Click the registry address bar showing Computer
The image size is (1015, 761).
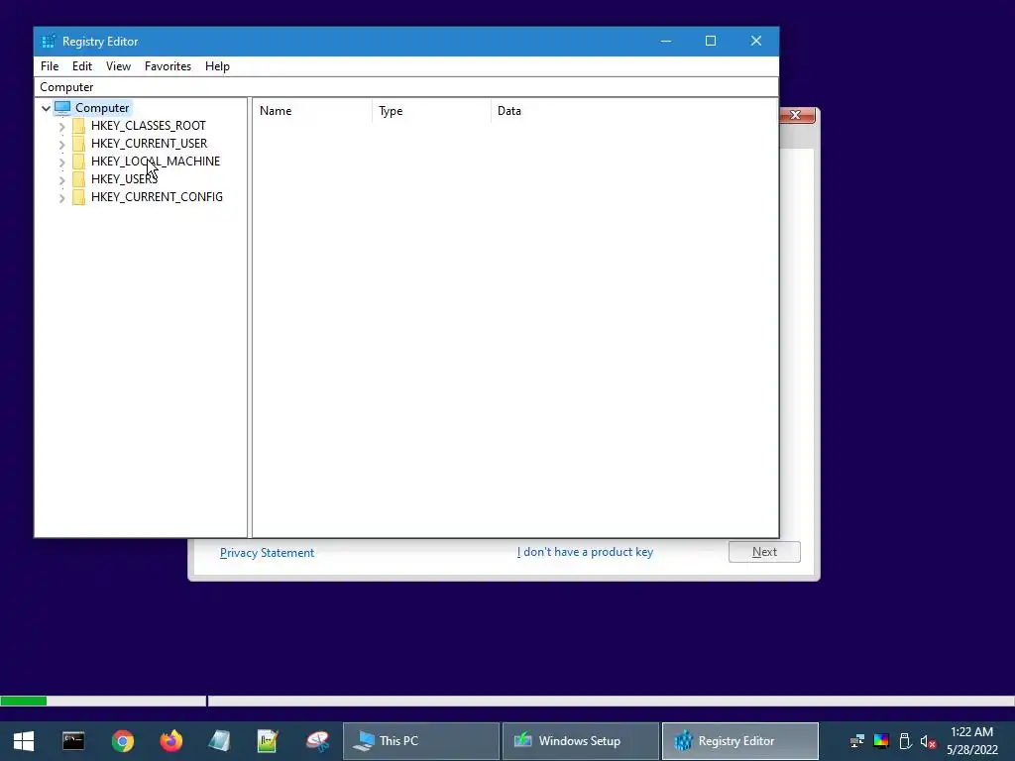click(405, 87)
